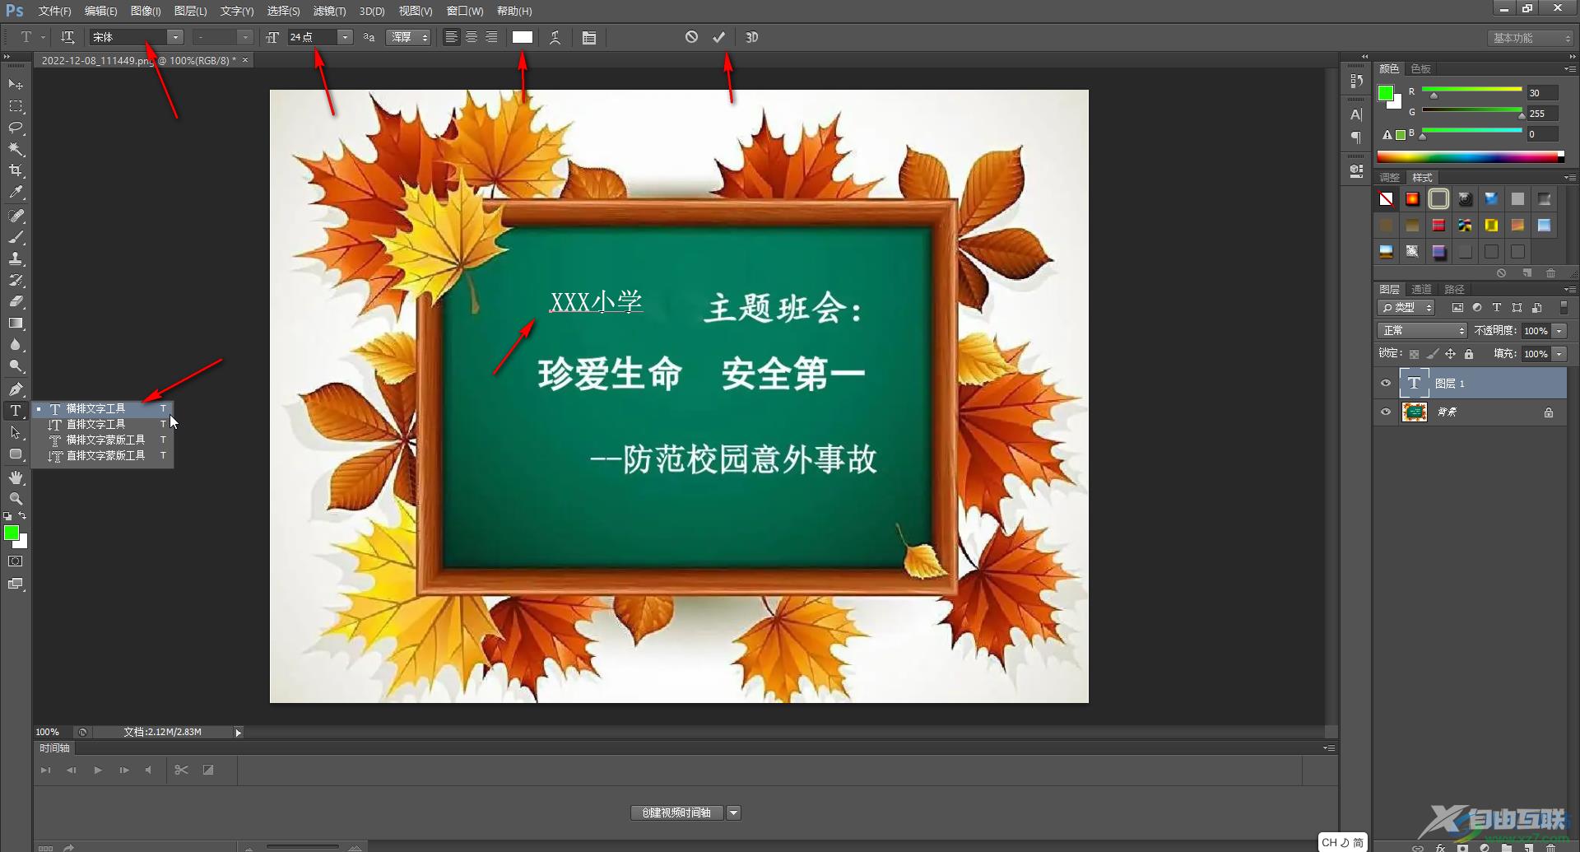Select the Dodge tool
Image resolution: width=1580 pixels, height=852 pixels.
16,366
